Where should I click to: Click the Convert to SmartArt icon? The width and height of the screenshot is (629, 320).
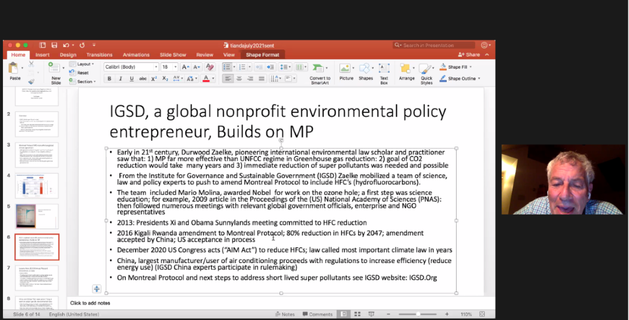[x=319, y=69]
